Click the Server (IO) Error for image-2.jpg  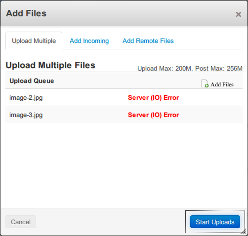point(153,98)
